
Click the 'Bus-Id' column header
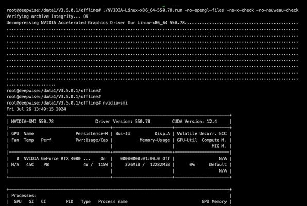123,134
